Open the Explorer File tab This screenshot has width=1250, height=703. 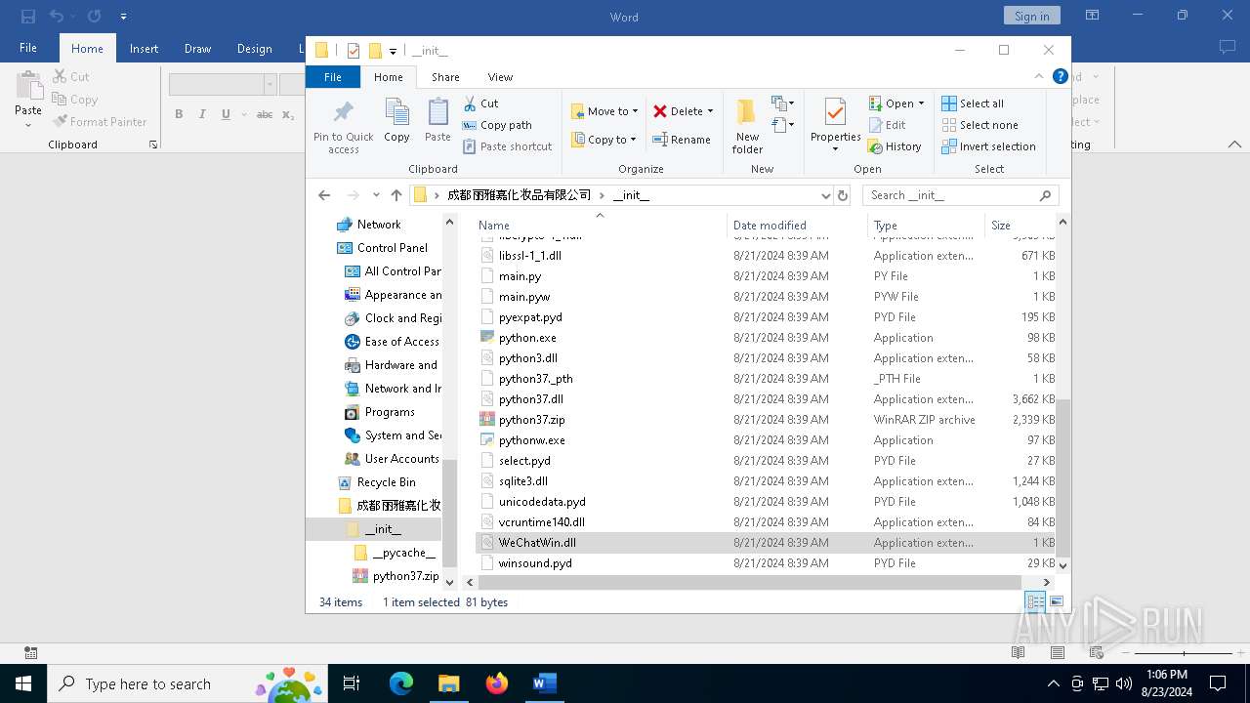coord(333,77)
